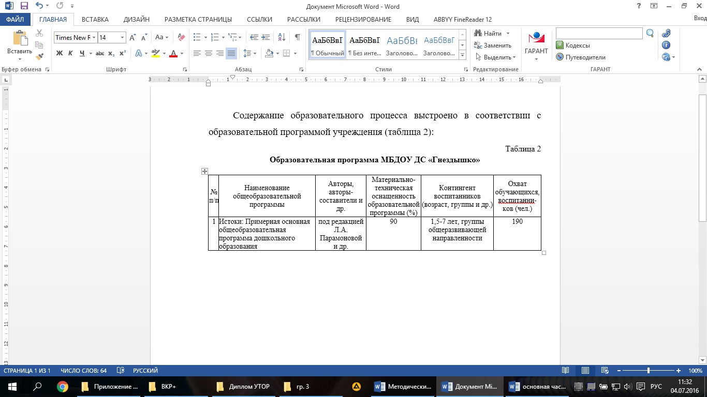707x397 pixels.
Task: Decrease font size with the small A button
Action: 144,37
